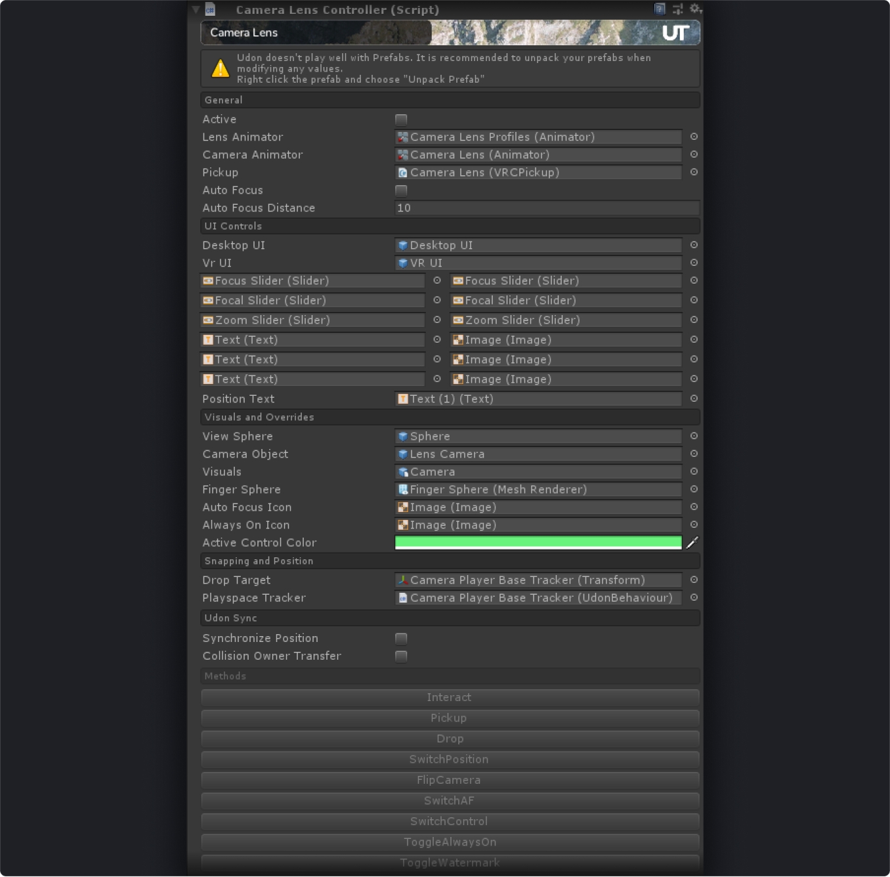
Task: Click the FlipCamera method button
Action: point(450,780)
